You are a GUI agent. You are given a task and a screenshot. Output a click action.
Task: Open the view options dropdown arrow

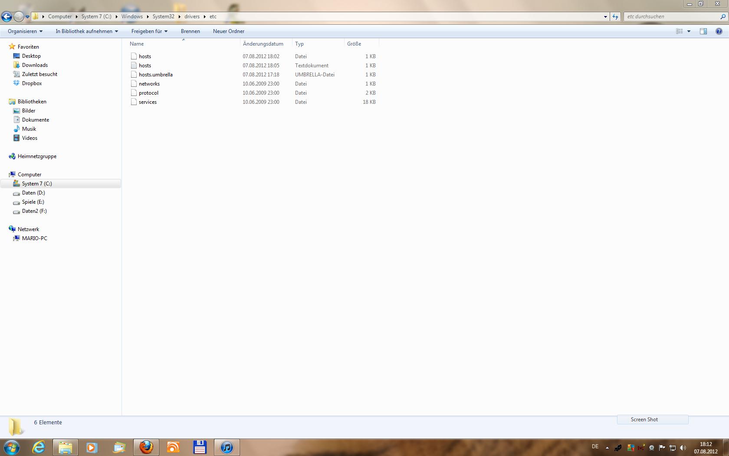coord(689,31)
